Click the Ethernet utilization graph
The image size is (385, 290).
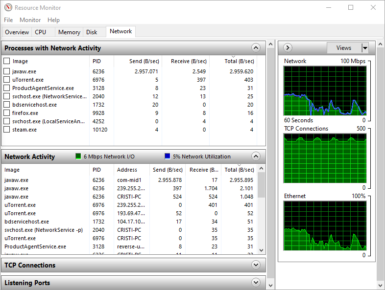pyautogui.click(x=325, y=226)
